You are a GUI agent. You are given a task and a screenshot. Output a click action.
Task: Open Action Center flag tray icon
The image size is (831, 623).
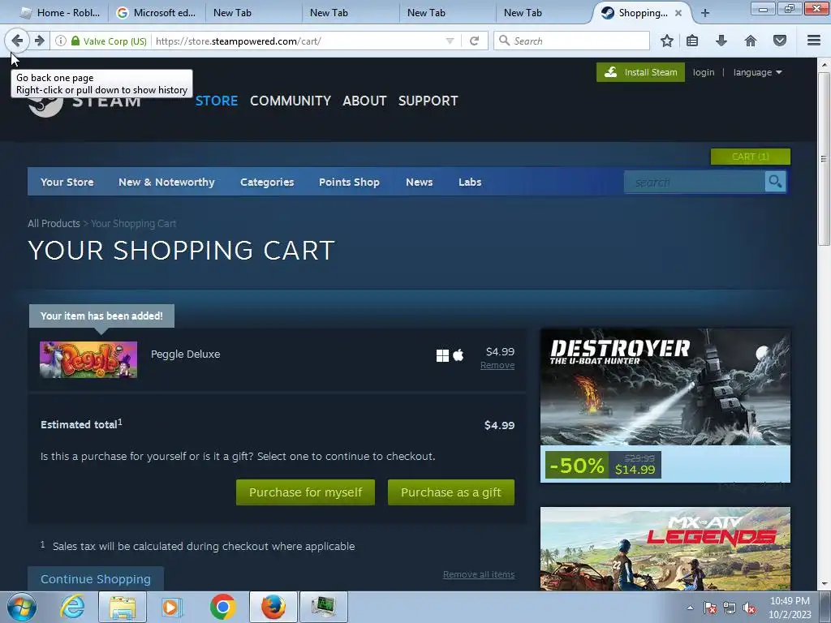(x=710, y=608)
